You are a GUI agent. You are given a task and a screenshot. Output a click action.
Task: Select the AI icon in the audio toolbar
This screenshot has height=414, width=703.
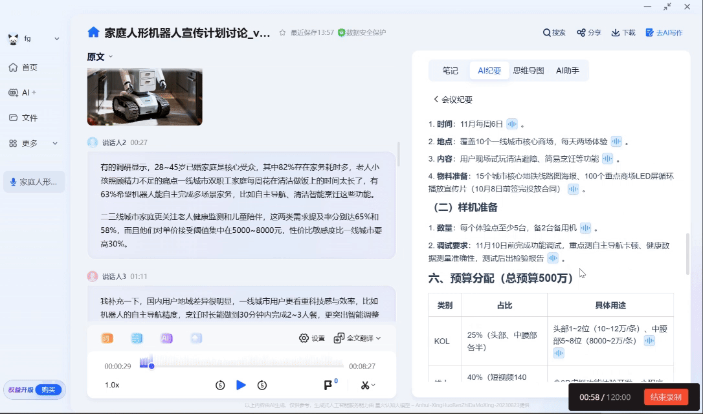(x=166, y=338)
